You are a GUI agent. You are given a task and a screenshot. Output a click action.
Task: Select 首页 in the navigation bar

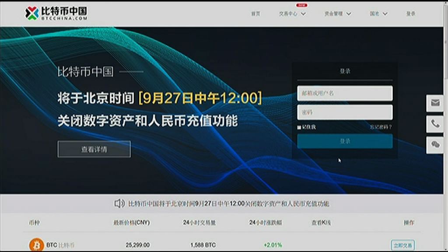click(x=255, y=14)
